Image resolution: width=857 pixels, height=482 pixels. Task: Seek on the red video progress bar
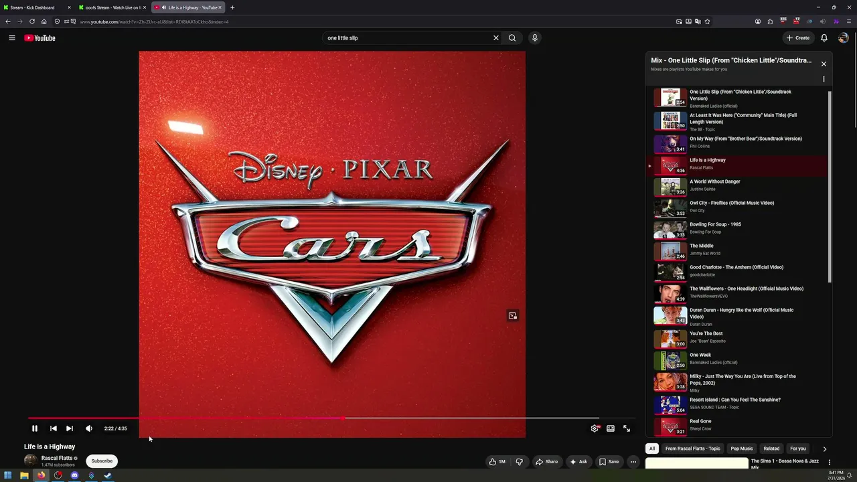(x=331, y=418)
